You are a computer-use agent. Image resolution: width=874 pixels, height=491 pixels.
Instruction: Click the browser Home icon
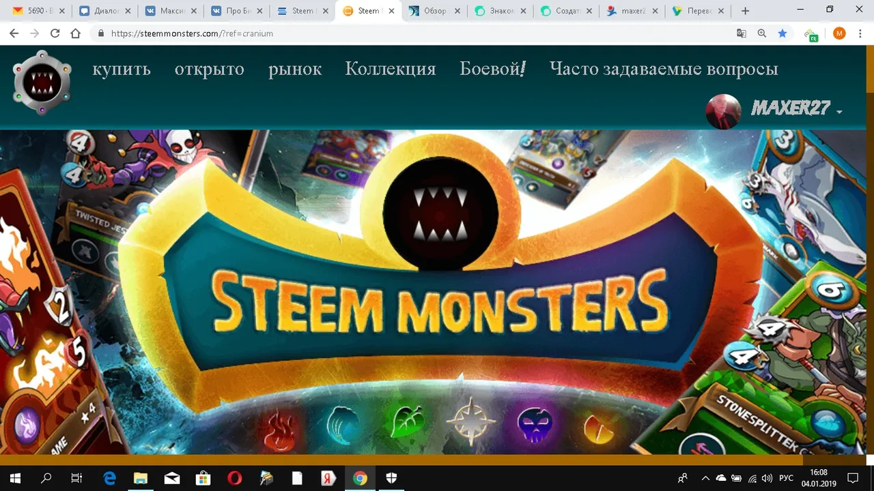75,33
